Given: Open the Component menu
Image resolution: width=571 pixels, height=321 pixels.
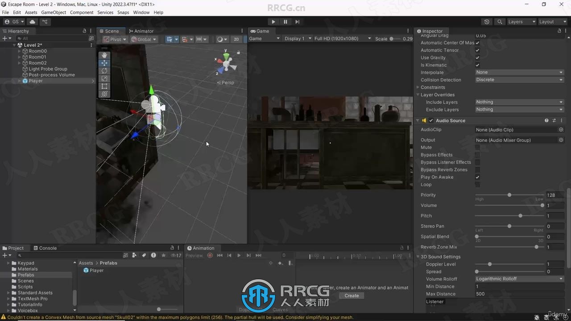Looking at the screenshot, I should pyautogui.click(x=82, y=12).
